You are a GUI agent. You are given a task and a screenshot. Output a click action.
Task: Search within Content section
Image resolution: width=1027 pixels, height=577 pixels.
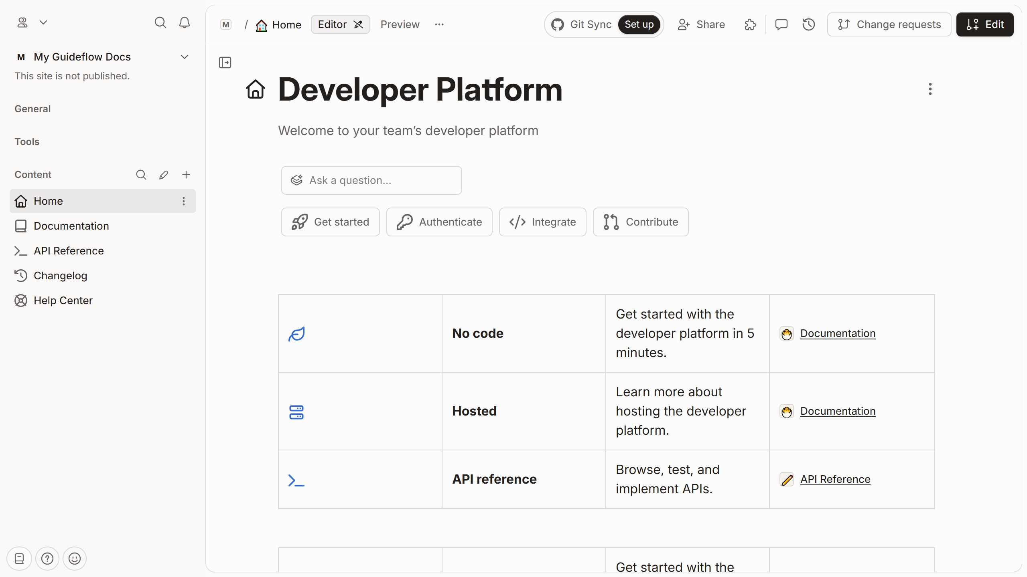point(141,175)
